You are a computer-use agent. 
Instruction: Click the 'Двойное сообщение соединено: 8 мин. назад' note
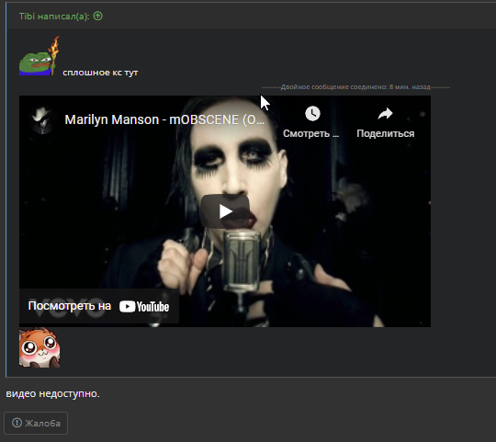click(x=355, y=87)
